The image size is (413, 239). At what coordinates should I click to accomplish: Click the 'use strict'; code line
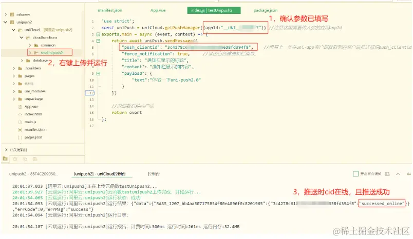click(118, 21)
